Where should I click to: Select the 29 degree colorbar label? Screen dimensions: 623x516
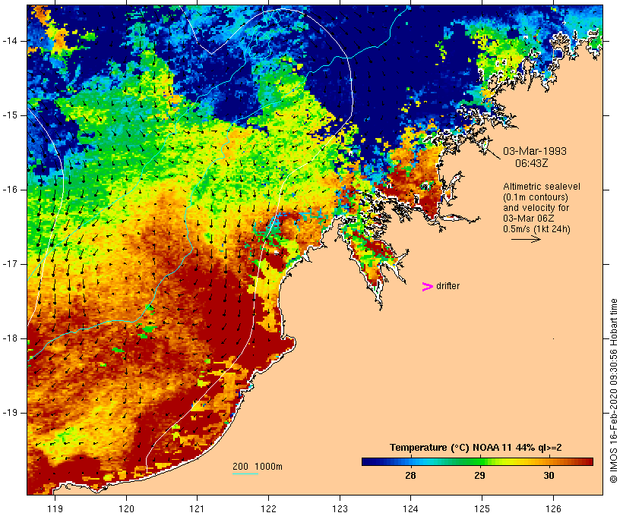[x=480, y=476]
